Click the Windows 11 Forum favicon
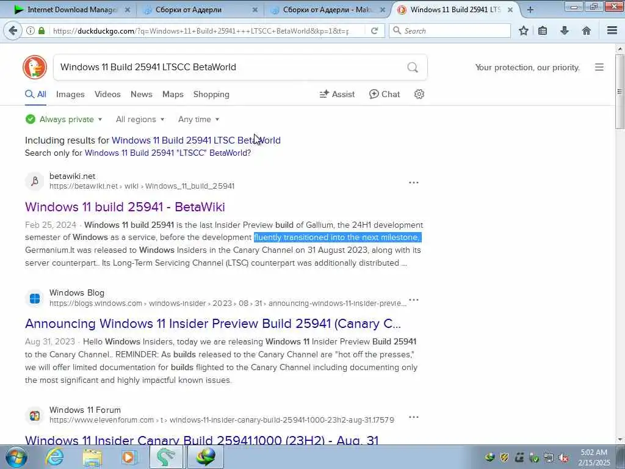The width and height of the screenshot is (625, 469). pyautogui.click(x=35, y=415)
